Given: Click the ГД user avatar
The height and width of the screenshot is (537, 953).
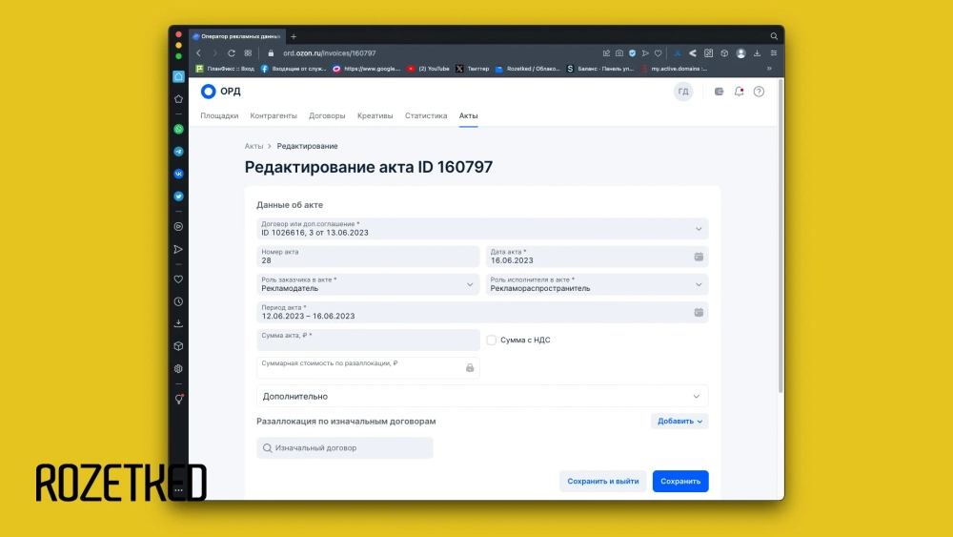Looking at the screenshot, I should (683, 92).
